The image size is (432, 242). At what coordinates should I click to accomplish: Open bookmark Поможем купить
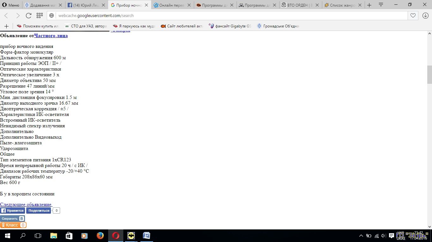(x=38, y=26)
